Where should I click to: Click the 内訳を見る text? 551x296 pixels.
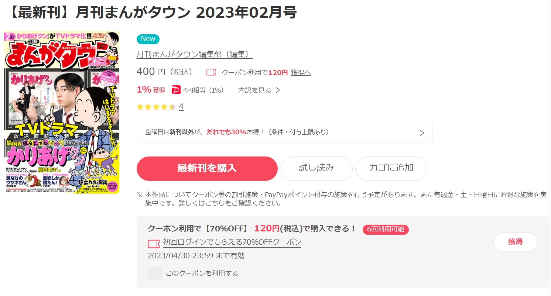coord(254,90)
